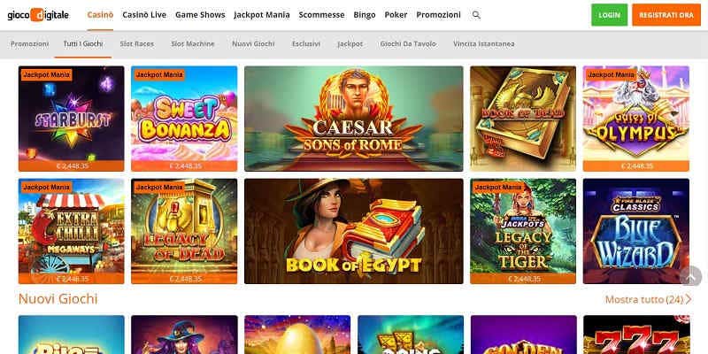Click the green LOGIN button

click(609, 15)
